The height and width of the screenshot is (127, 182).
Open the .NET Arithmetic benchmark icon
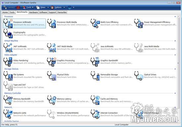[x=8, y=48]
